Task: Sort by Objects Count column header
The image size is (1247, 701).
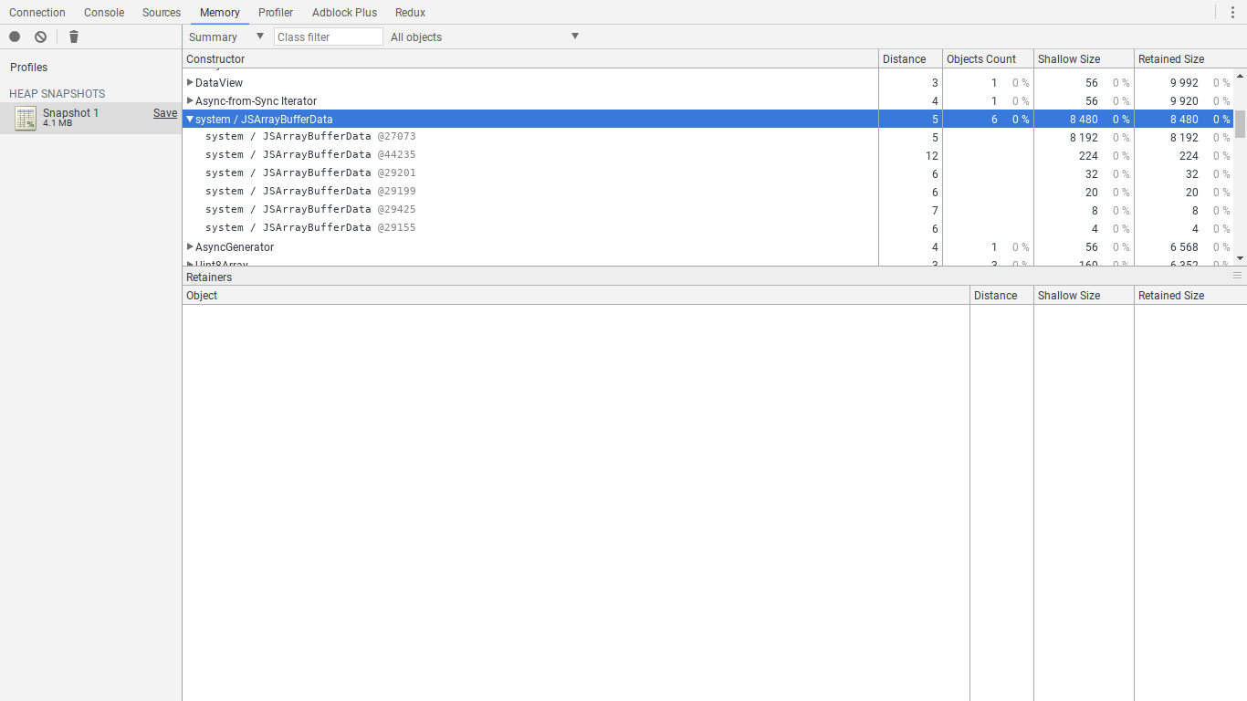Action: [x=988, y=58]
